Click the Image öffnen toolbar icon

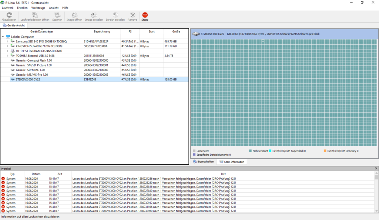point(74,15)
